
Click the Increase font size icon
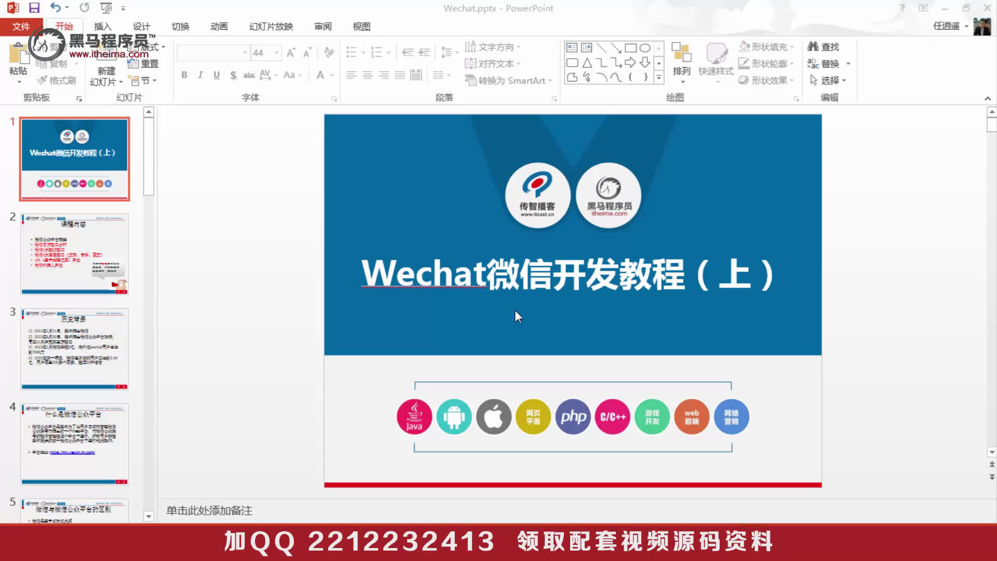tap(291, 52)
